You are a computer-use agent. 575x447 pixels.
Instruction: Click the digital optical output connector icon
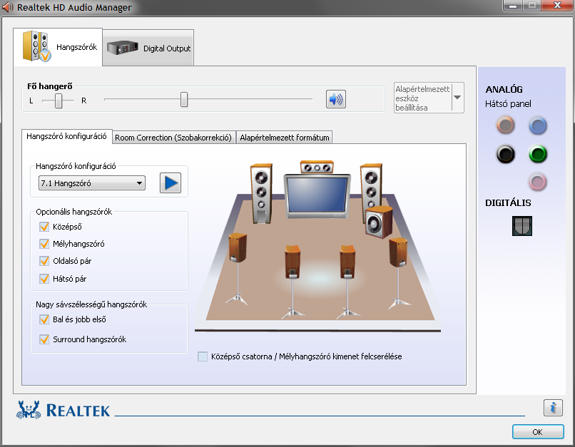click(522, 226)
